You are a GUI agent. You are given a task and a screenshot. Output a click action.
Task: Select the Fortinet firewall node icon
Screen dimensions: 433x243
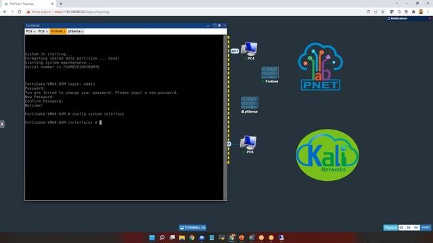pos(270,73)
